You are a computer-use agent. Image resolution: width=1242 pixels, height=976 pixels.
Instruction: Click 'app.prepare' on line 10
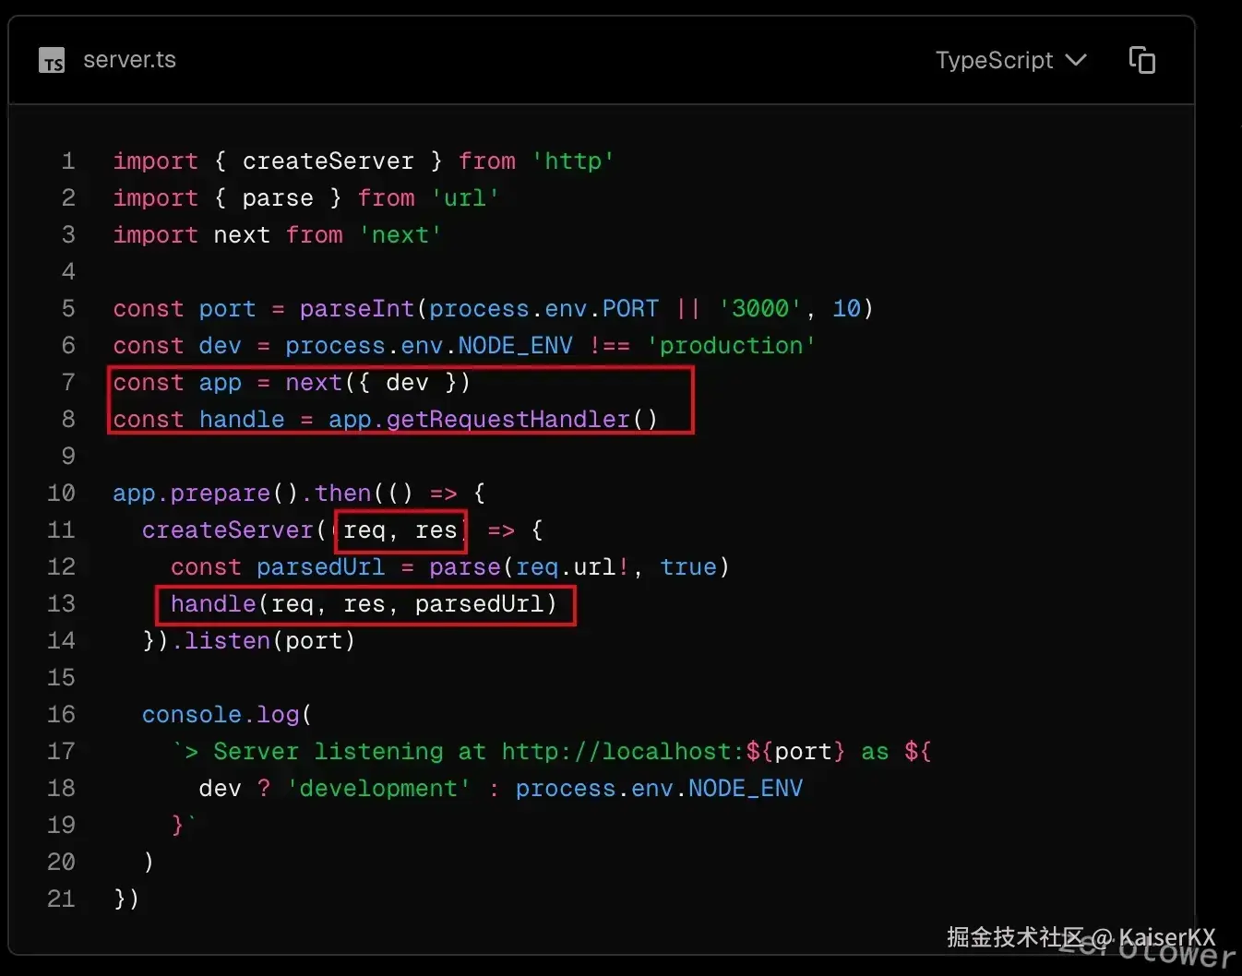[x=192, y=494]
